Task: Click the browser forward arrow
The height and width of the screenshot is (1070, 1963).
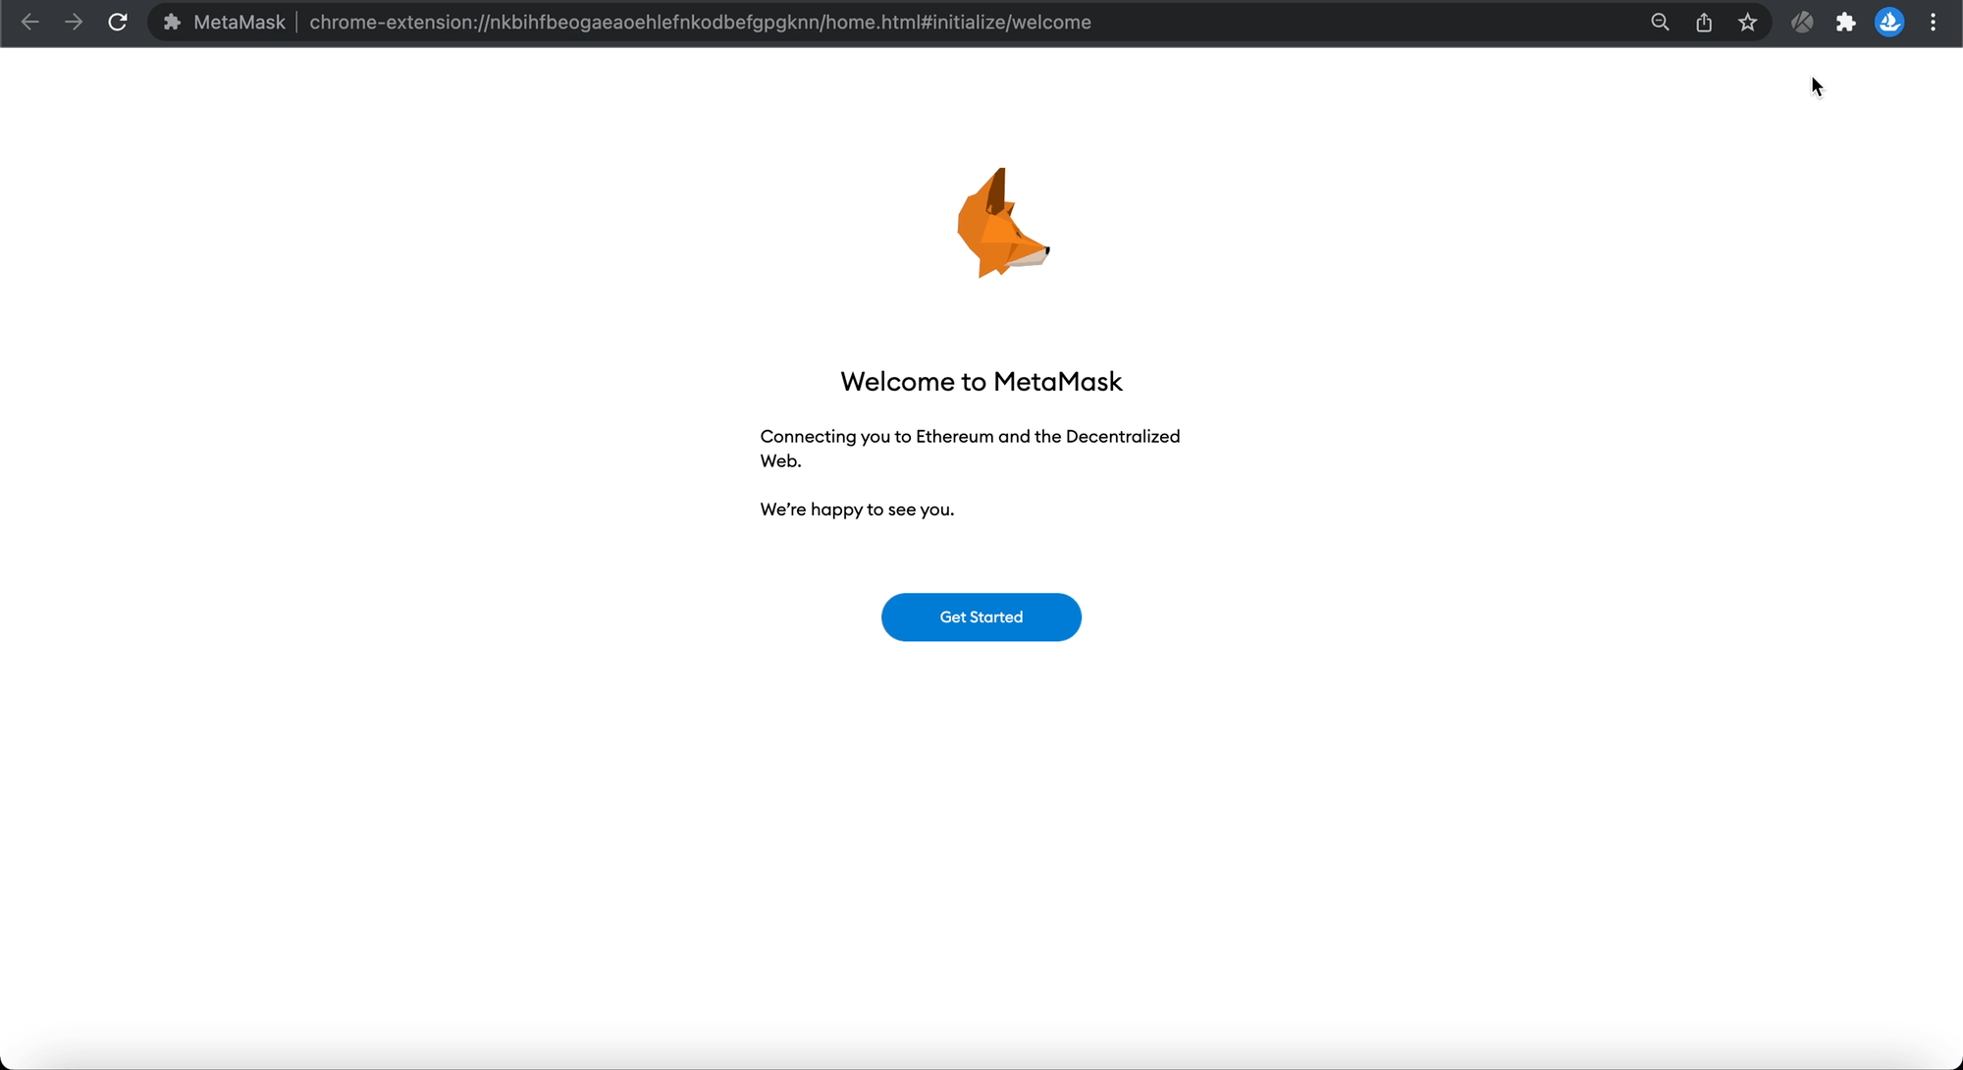Action: coord(74,22)
